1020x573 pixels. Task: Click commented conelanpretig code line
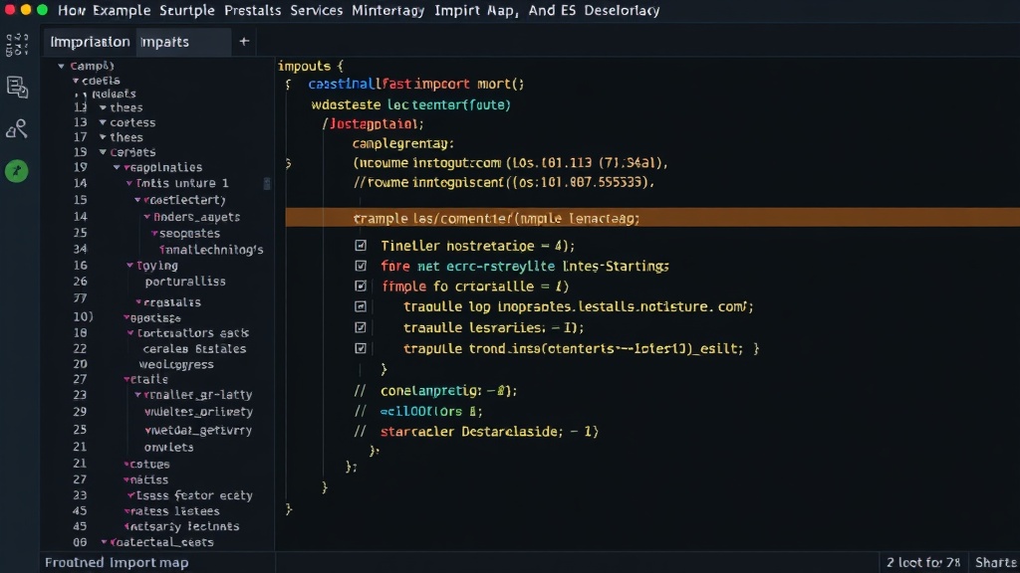click(x=436, y=390)
